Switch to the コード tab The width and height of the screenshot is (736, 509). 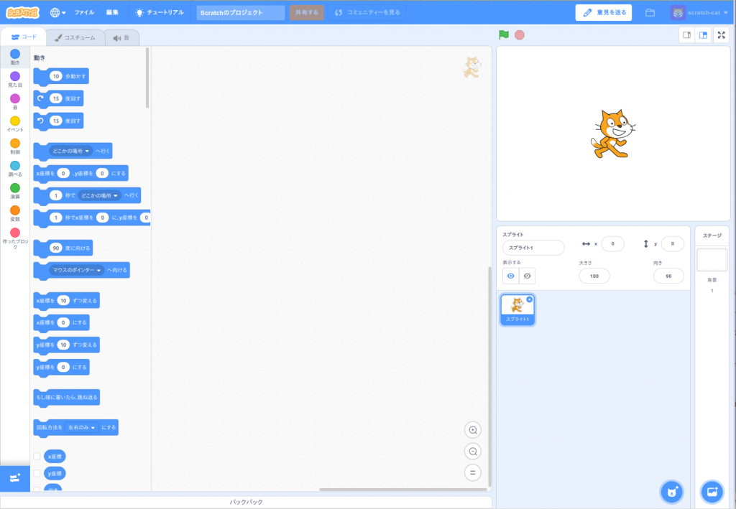pyautogui.click(x=24, y=37)
